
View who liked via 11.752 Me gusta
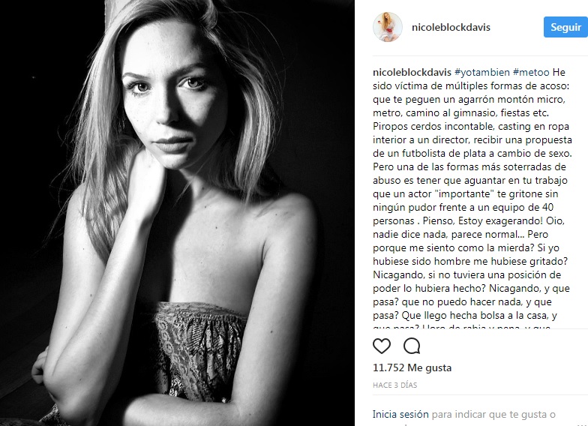point(412,367)
